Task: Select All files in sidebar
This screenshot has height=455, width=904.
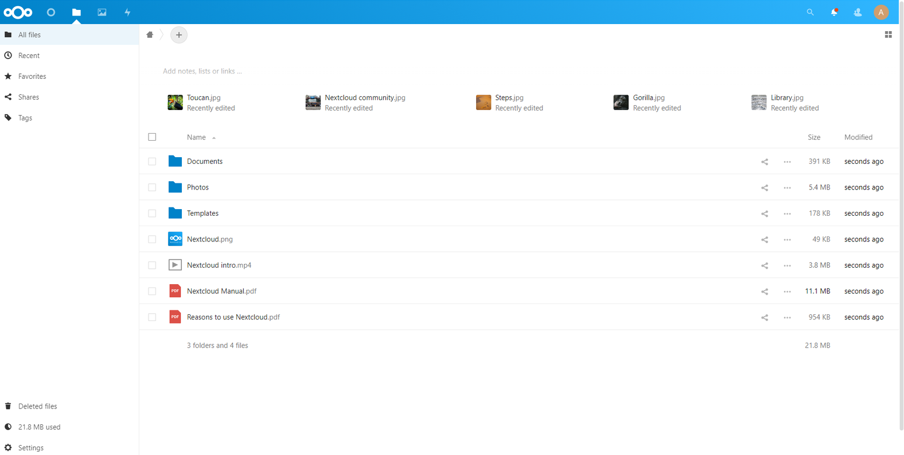Action: (69, 34)
